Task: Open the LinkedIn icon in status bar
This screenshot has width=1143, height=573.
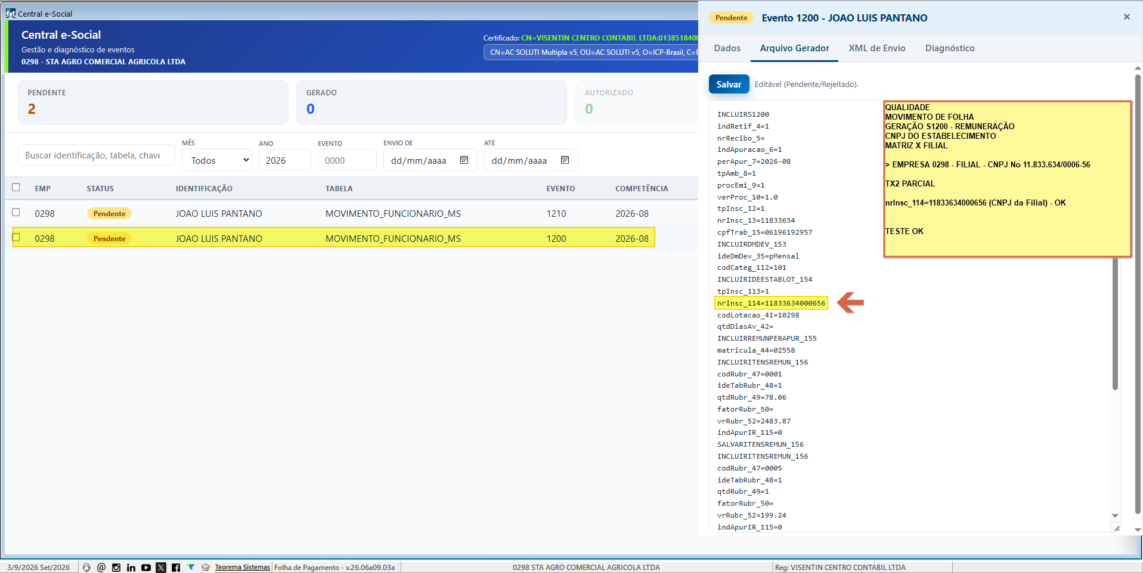Action: (x=131, y=568)
